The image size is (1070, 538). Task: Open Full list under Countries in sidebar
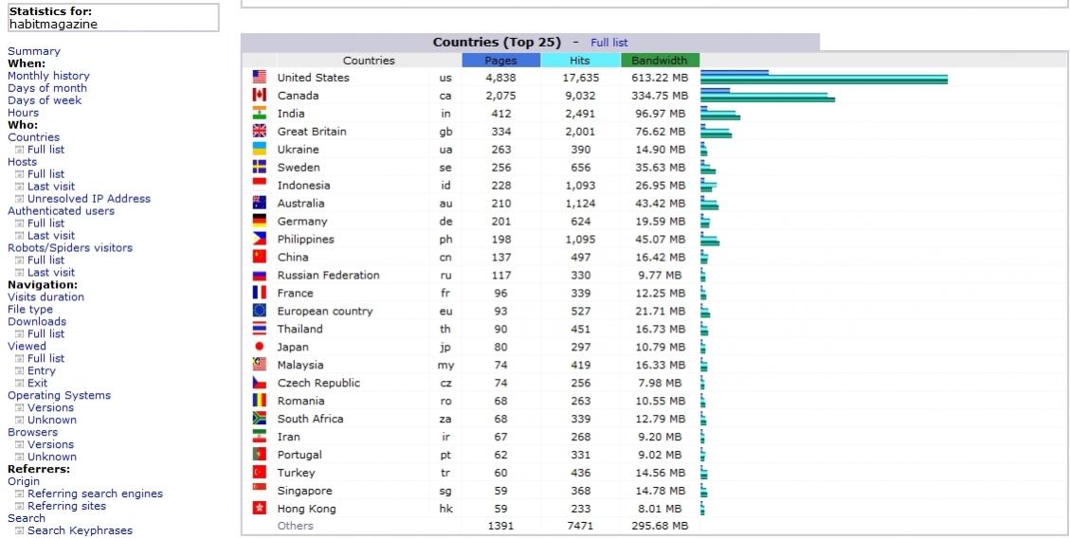pyautogui.click(x=45, y=150)
